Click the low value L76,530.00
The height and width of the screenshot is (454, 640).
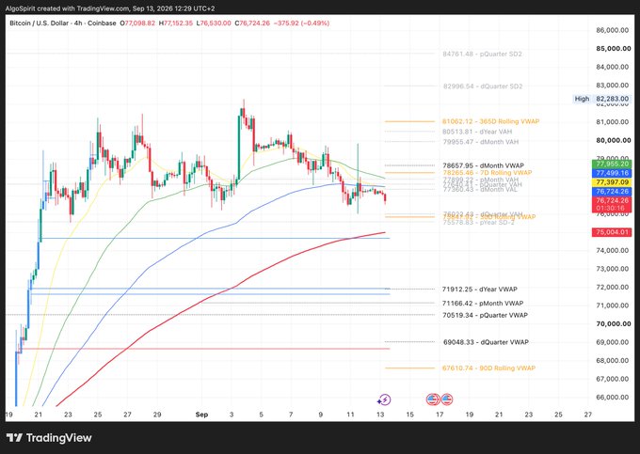tap(214, 23)
